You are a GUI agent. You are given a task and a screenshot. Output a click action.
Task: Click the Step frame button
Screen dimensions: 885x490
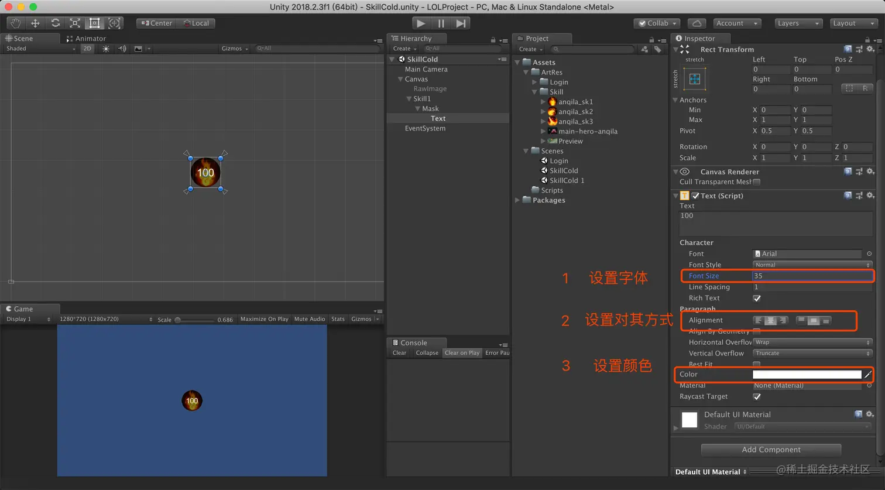(x=461, y=23)
